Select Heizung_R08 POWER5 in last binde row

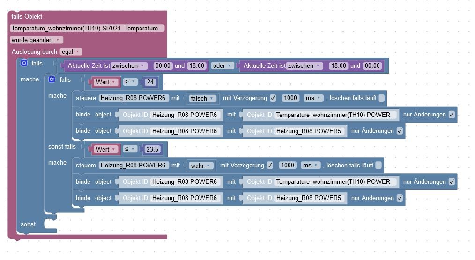coord(309,198)
